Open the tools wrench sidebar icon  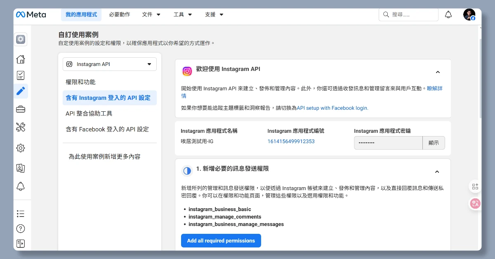(x=21, y=127)
